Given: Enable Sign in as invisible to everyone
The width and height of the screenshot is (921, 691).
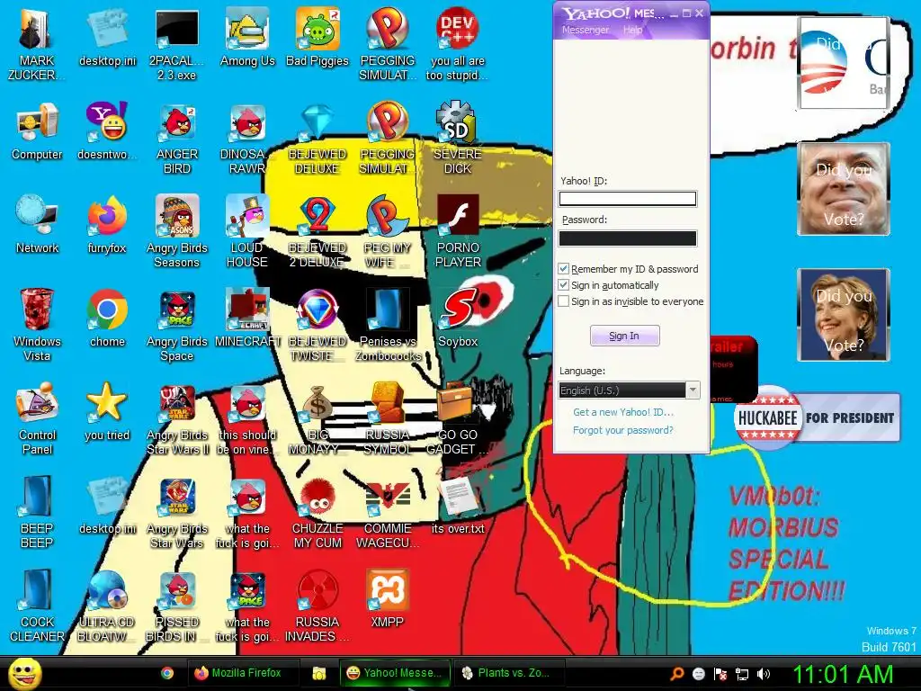Looking at the screenshot, I should pos(563,301).
